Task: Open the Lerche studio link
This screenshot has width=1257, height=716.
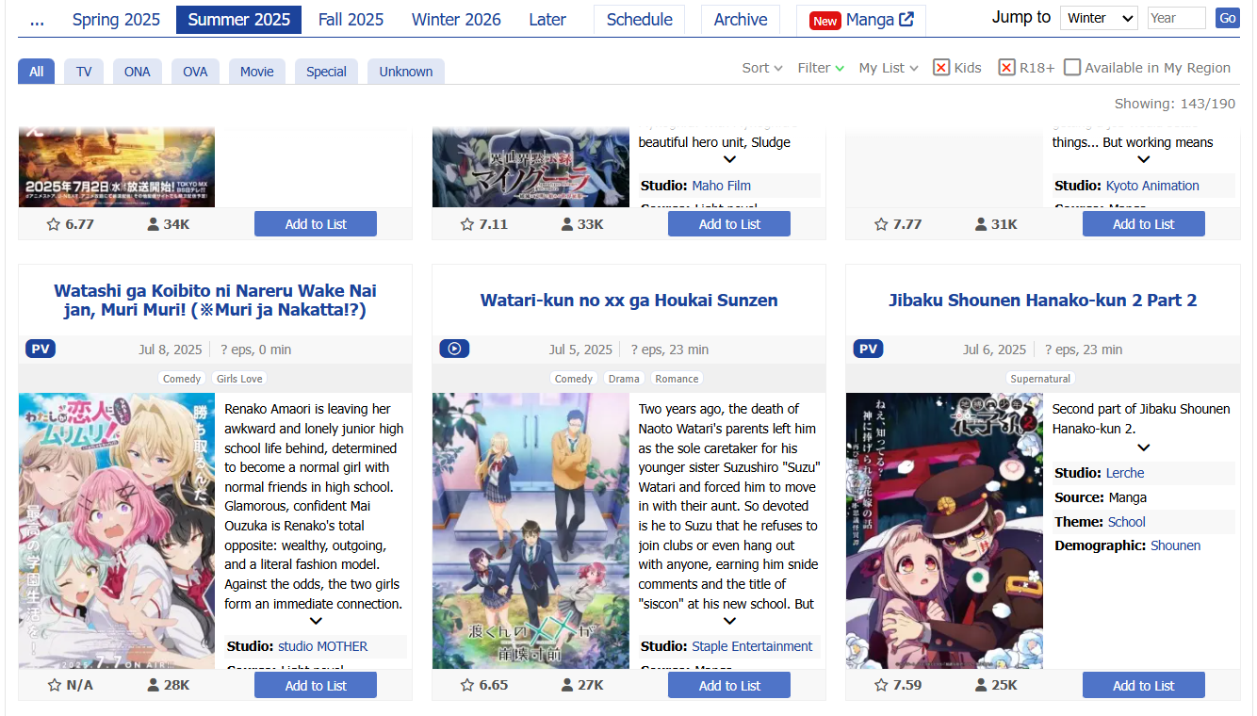Action: (x=1125, y=473)
